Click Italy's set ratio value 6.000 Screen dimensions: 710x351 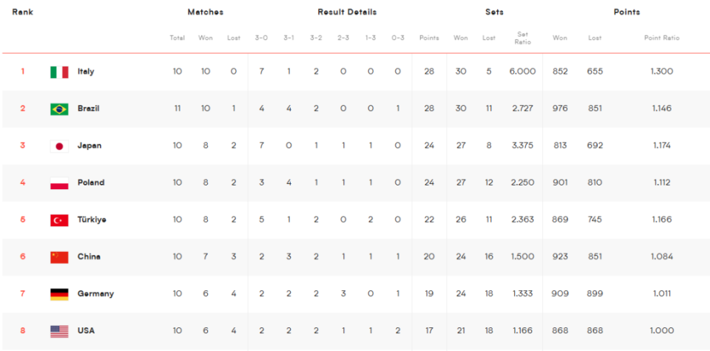tap(523, 72)
